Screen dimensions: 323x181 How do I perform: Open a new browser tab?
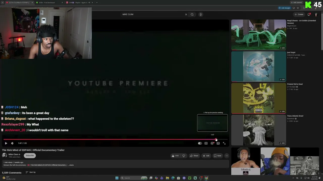pyautogui.click(x=97, y=3)
